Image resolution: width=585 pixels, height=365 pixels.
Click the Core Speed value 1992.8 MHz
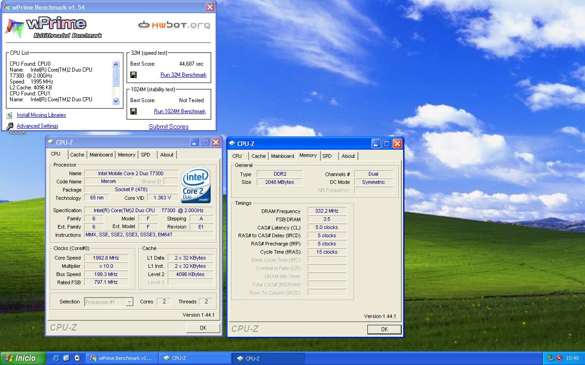[x=106, y=258]
